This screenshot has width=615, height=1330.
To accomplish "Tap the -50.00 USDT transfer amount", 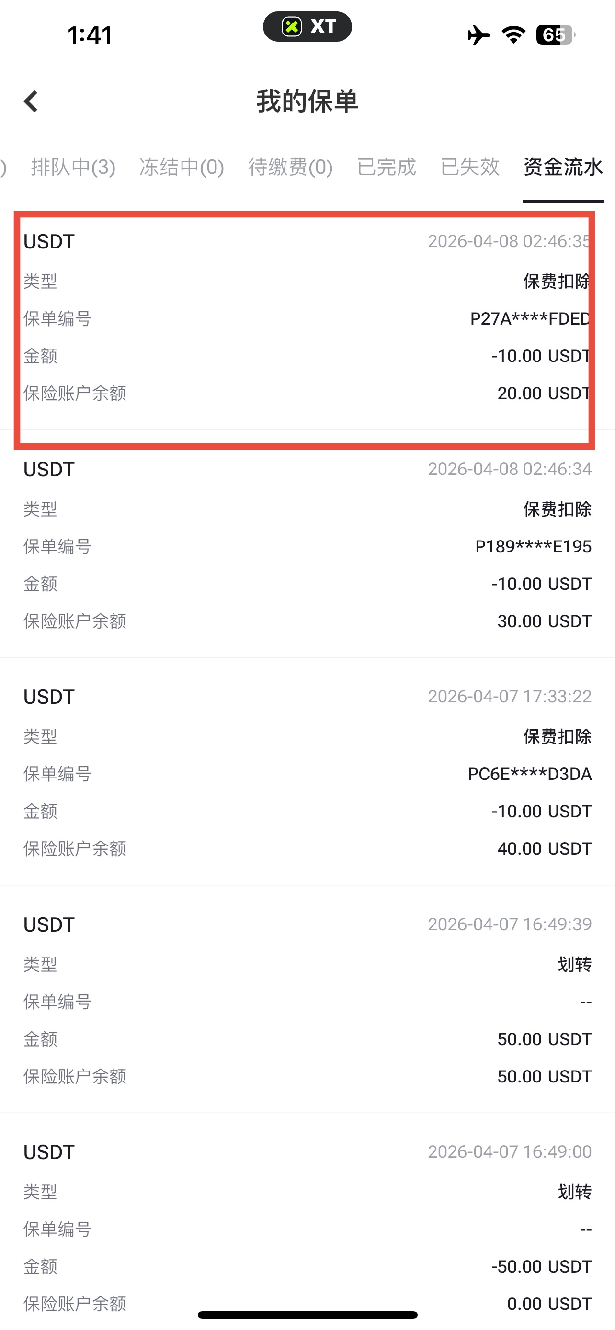I will (541, 1266).
